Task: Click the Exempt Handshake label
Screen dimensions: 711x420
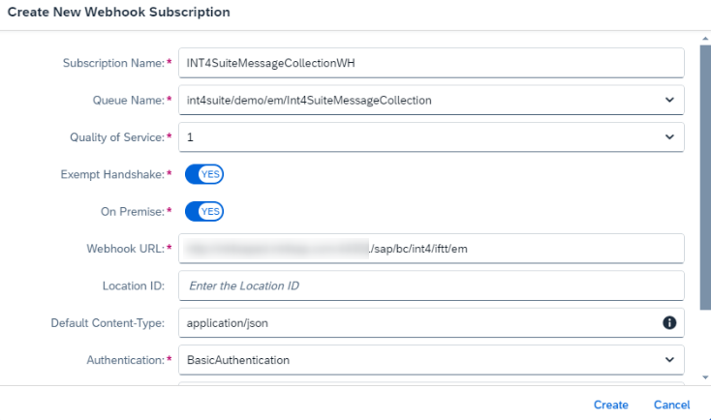Action: [113, 174]
